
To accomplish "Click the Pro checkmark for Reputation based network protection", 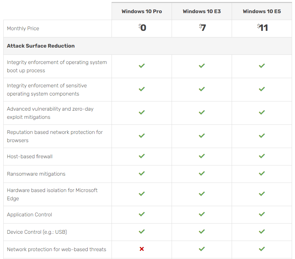I will 142,136.
